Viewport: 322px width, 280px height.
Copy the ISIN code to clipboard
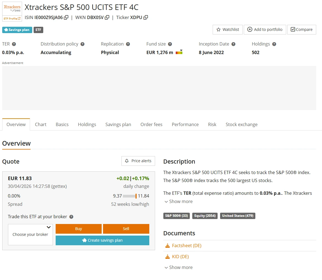(66, 18)
